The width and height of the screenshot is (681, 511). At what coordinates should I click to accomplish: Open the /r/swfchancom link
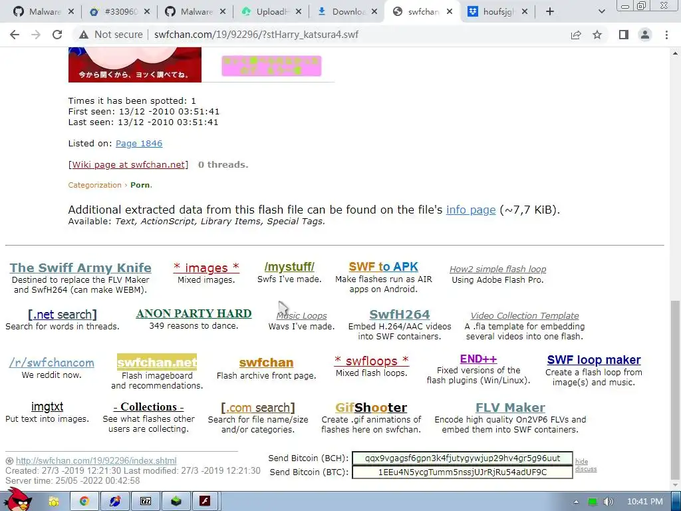[52, 363]
